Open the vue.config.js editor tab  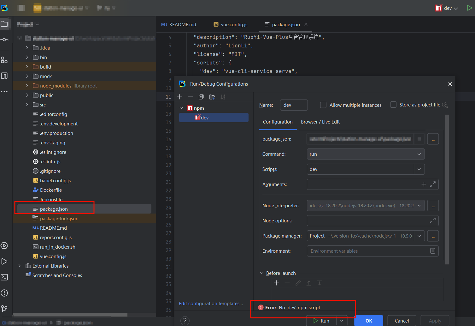[x=234, y=25]
